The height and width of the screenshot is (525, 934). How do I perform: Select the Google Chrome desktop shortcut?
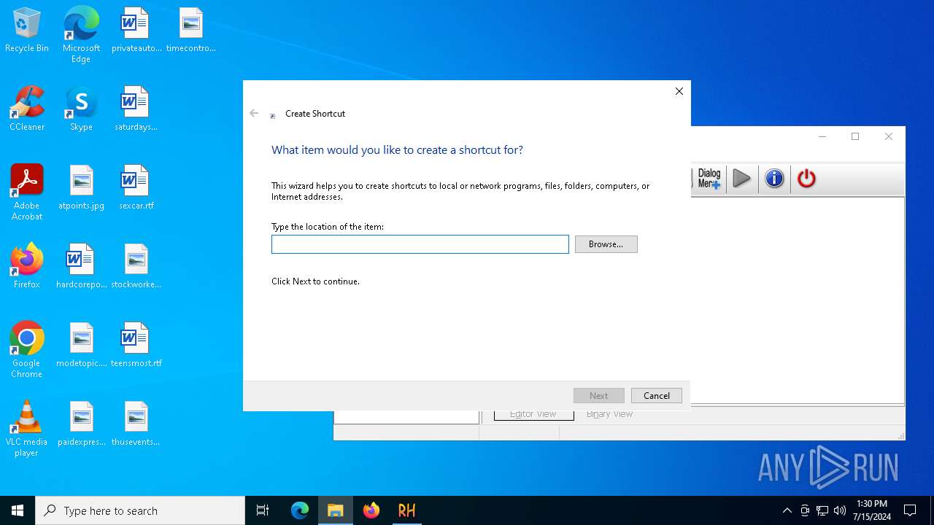click(27, 350)
